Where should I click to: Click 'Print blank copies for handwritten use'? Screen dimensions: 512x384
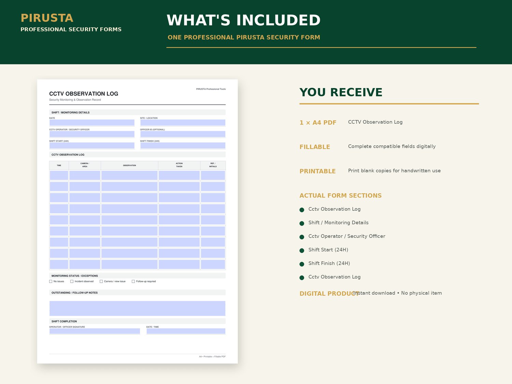tap(394, 171)
